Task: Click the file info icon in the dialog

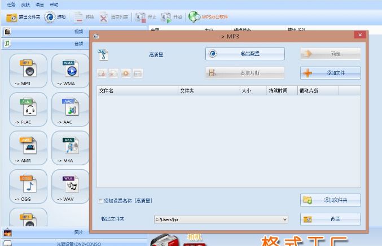Action: 138,73
